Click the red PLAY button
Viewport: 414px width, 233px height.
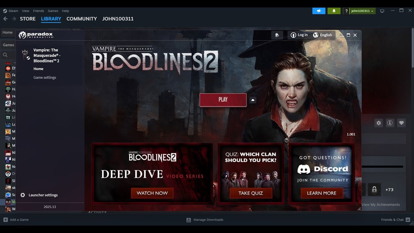click(x=223, y=100)
